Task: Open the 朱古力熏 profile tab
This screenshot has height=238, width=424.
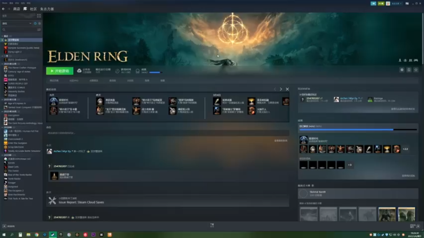Action: coord(47,9)
